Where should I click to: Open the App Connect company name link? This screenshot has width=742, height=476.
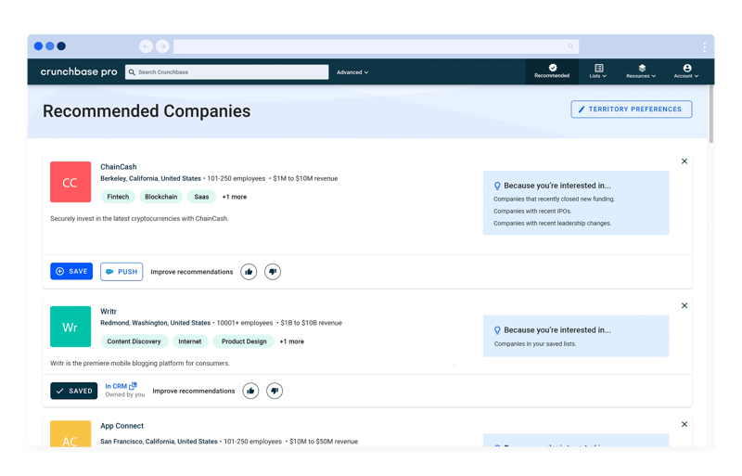tap(122, 426)
